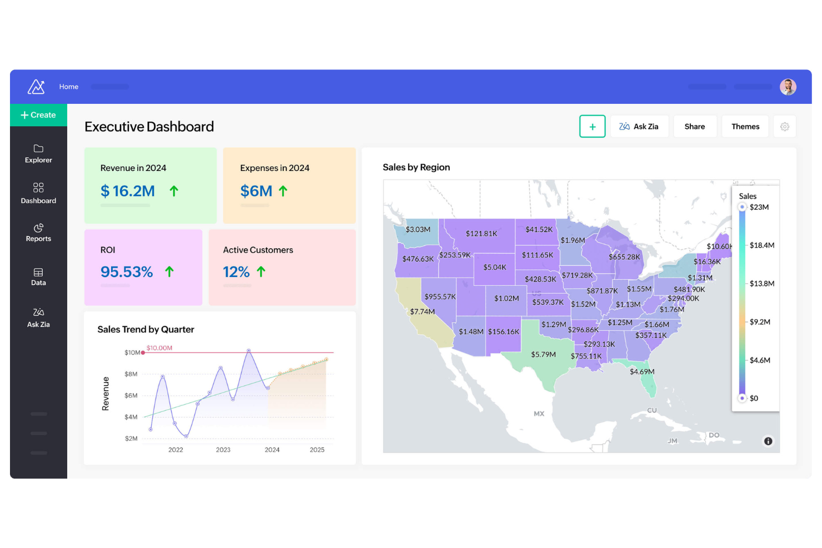The width and height of the screenshot is (822, 548).
Task: Open the user profile avatar
Action: (x=788, y=87)
